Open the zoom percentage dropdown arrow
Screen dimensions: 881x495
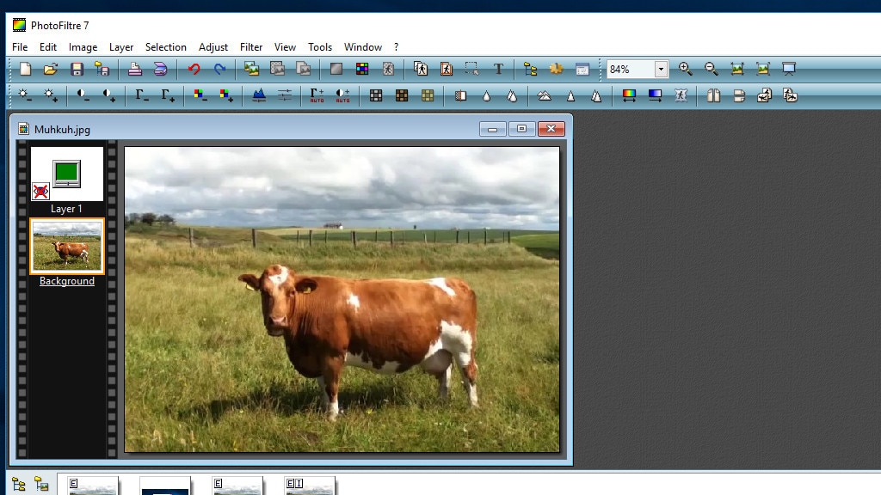tap(661, 69)
